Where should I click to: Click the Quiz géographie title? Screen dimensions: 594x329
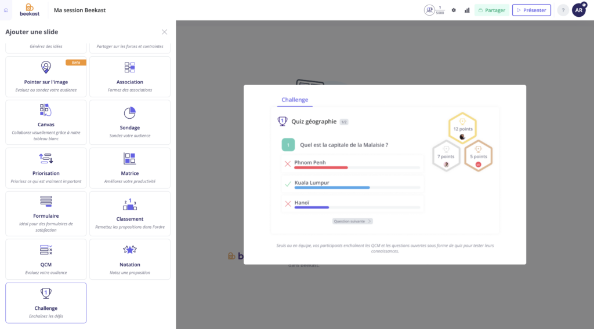tap(314, 122)
